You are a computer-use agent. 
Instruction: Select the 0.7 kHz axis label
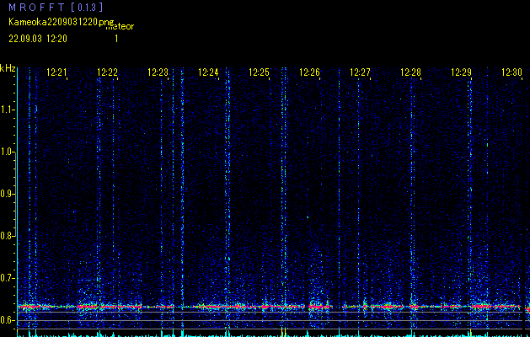7,278
